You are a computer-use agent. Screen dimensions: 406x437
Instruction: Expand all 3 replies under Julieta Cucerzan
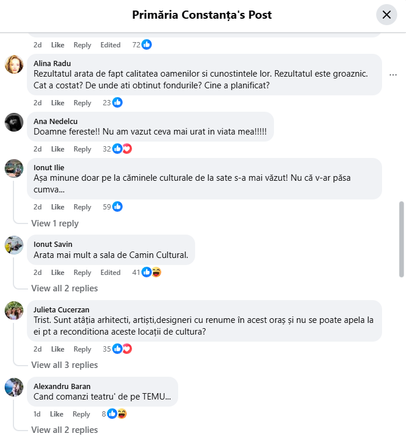click(x=64, y=365)
